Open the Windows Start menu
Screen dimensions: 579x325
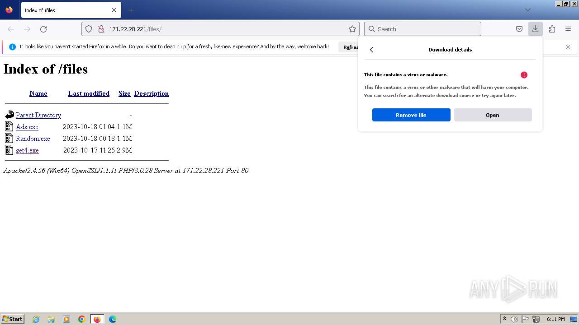coord(12,319)
